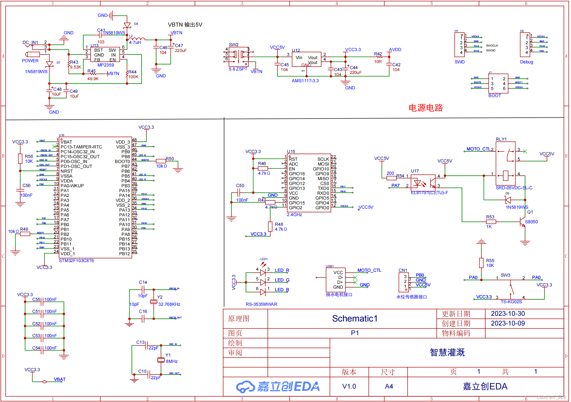Select the Y2 crystal symbol
Image resolution: width=571 pixels, height=402 pixels.
154,302
